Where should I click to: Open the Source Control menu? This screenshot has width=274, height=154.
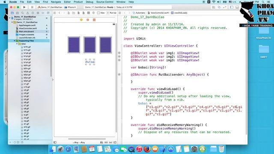point(104,2)
